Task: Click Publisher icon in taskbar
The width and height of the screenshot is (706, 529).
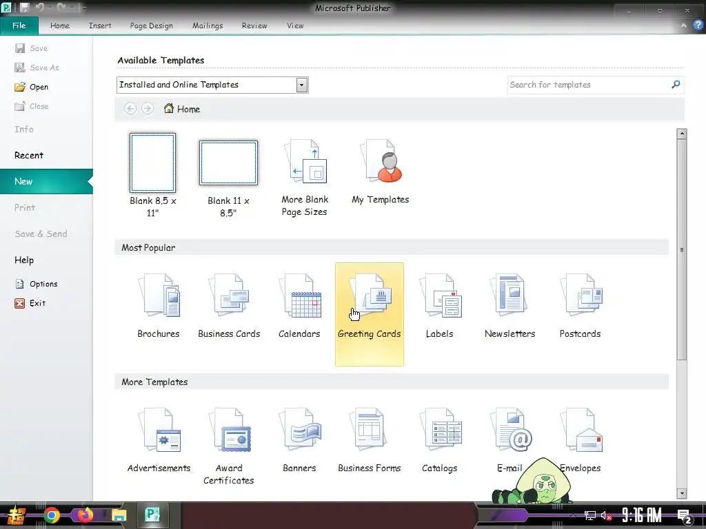Action: [x=152, y=515]
